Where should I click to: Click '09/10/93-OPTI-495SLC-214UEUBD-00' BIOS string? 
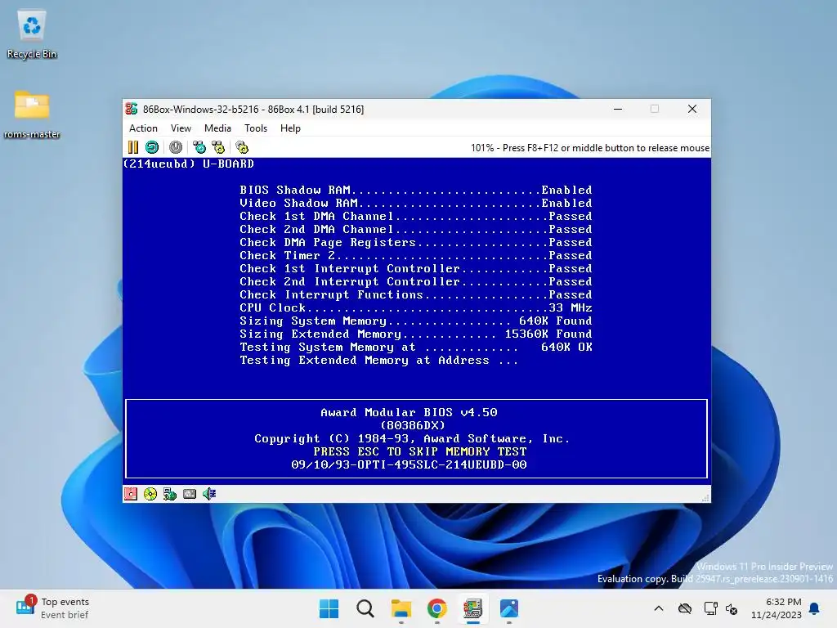(409, 464)
